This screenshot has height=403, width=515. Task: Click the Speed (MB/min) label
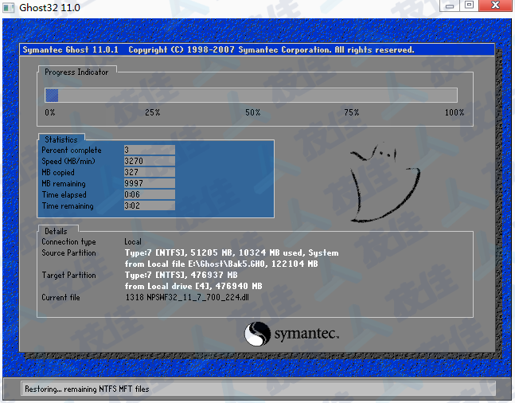(x=68, y=162)
